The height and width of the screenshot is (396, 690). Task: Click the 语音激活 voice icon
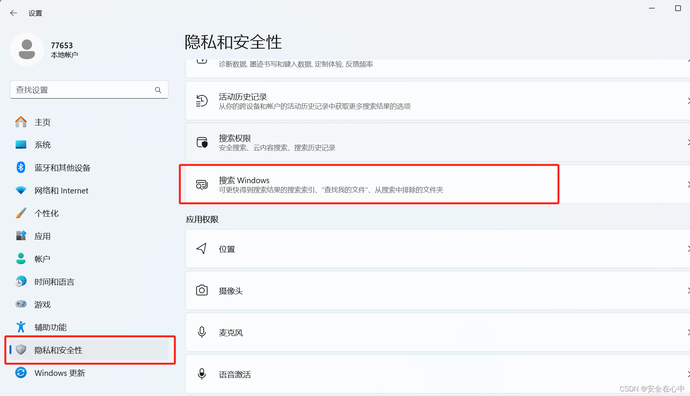pyautogui.click(x=202, y=374)
